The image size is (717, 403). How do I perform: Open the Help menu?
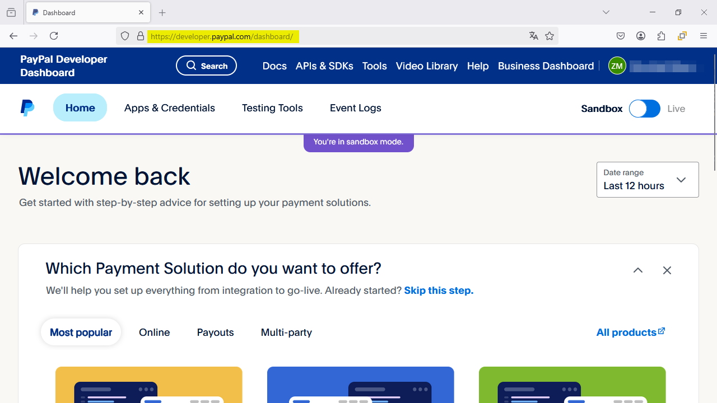[x=478, y=66]
